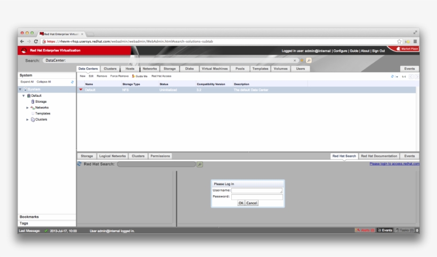
Task: Click the refresh icon above the data centers grid
Action: pyautogui.click(x=392, y=77)
